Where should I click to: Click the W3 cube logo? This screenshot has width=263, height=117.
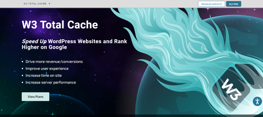coord(231,89)
